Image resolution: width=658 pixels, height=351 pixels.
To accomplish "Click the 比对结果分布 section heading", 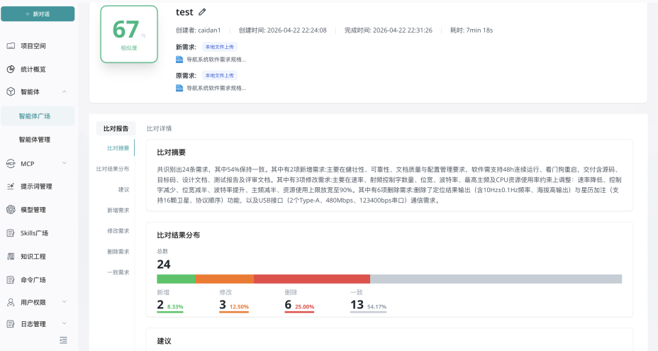I will (x=179, y=235).
